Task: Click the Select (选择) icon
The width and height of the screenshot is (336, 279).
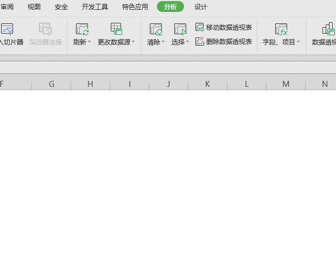Action: pos(180,29)
